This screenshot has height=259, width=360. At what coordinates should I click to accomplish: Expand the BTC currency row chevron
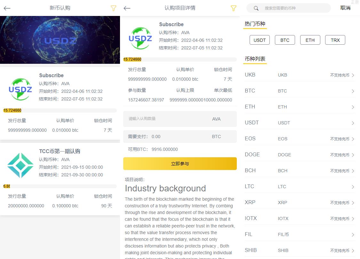coord(353,91)
